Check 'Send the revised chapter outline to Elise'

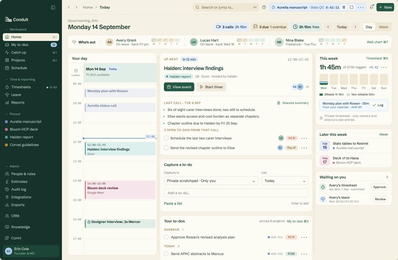pos(166,148)
